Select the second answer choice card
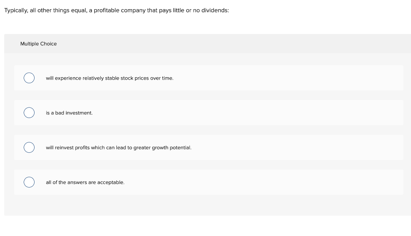Screen dimensions: 411x236 pyautogui.click(x=209, y=112)
